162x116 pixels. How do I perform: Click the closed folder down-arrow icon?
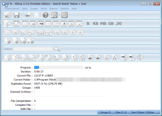pos(80,32)
